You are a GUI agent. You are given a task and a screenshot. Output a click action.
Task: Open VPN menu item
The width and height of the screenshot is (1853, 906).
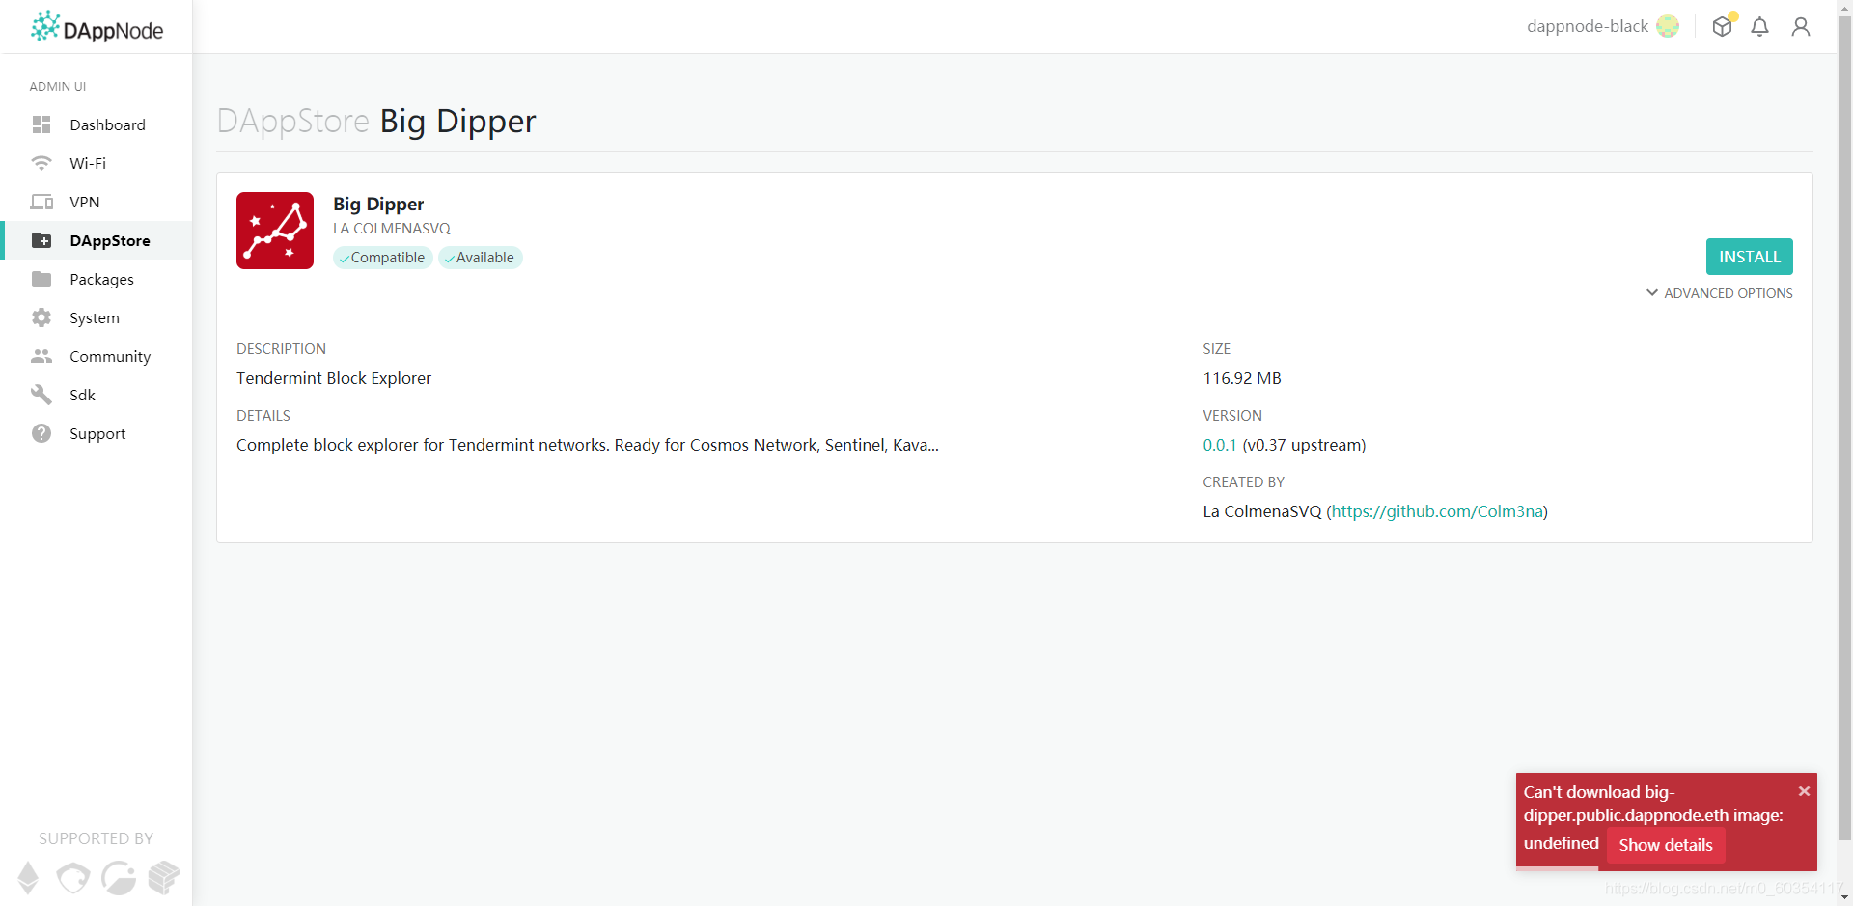(97, 202)
